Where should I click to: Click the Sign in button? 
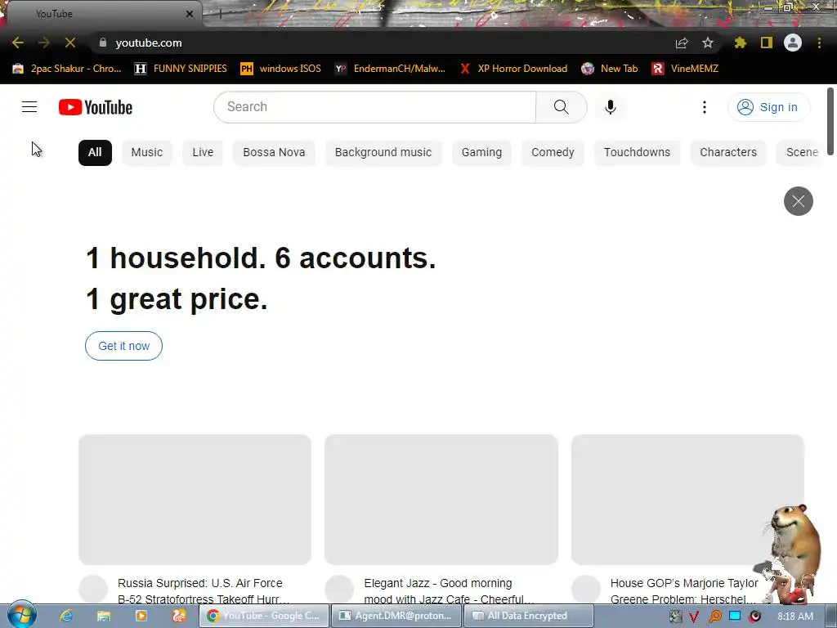coord(768,107)
